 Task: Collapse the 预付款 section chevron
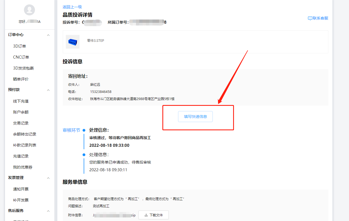[48, 90]
